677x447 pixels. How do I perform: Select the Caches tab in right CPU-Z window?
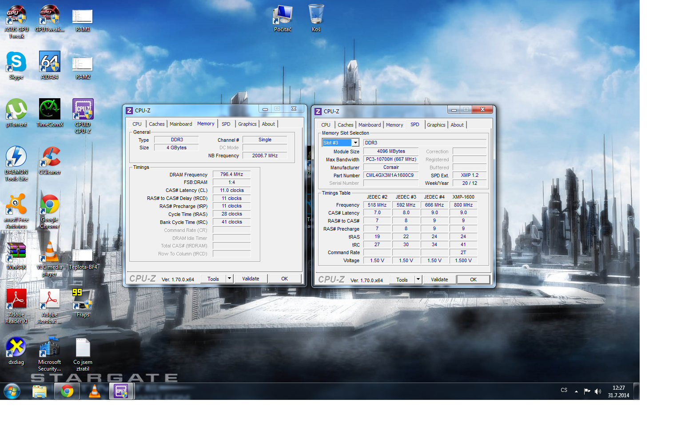coord(345,125)
